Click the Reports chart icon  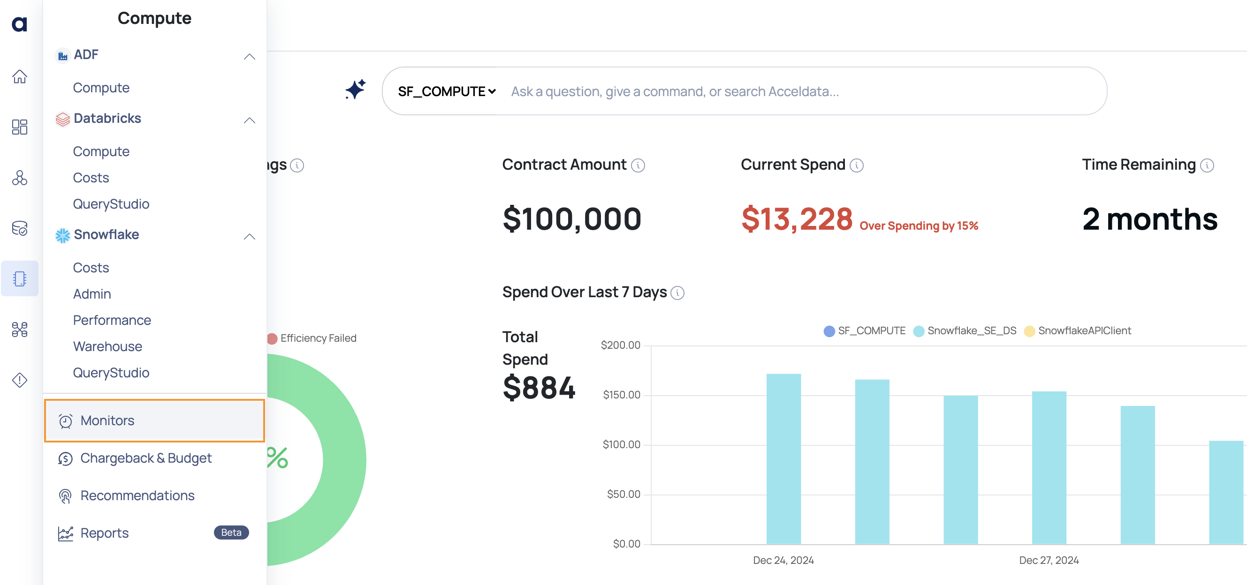point(65,533)
